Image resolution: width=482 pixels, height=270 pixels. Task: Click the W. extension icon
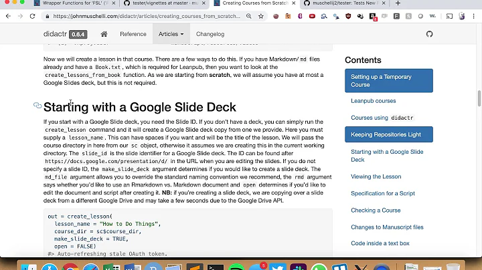432,16
